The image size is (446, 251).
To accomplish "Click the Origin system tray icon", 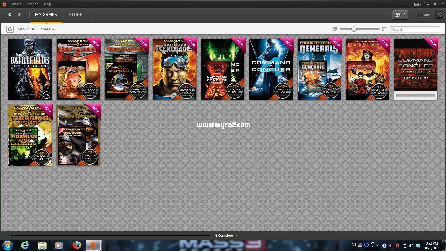I will (397, 246).
